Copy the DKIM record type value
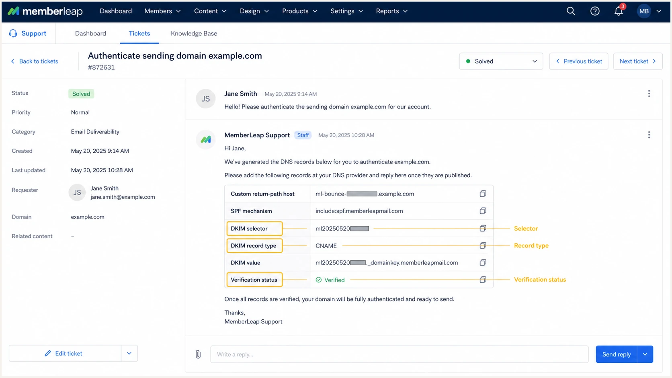 [x=483, y=245]
